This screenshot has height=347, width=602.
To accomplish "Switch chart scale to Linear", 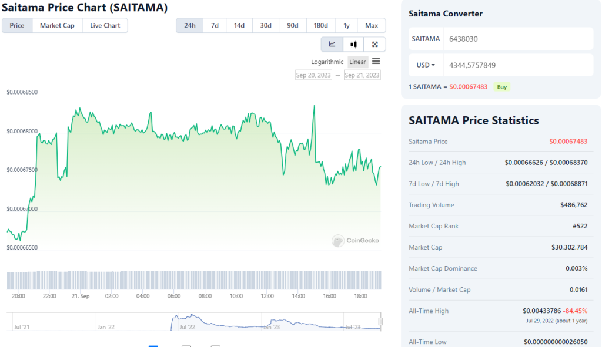I will (357, 62).
